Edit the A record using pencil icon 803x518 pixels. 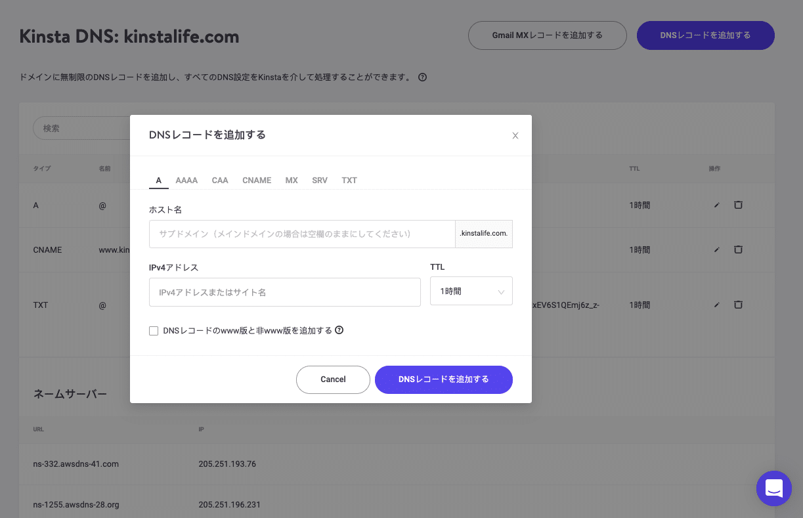coord(716,205)
